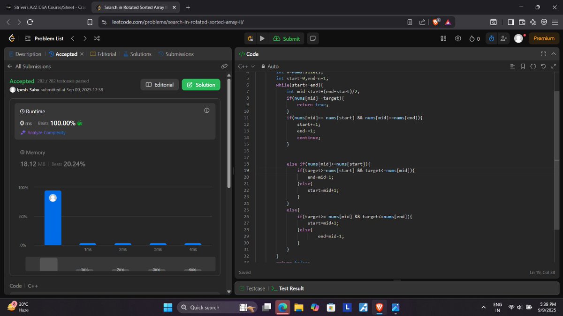The image size is (563, 316).
Task: Go to the next problem arrow
Action: [x=84, y=38]
